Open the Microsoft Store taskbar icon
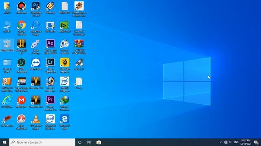Image resolution: width=261 pixels, height=146 pixels. 99,142
